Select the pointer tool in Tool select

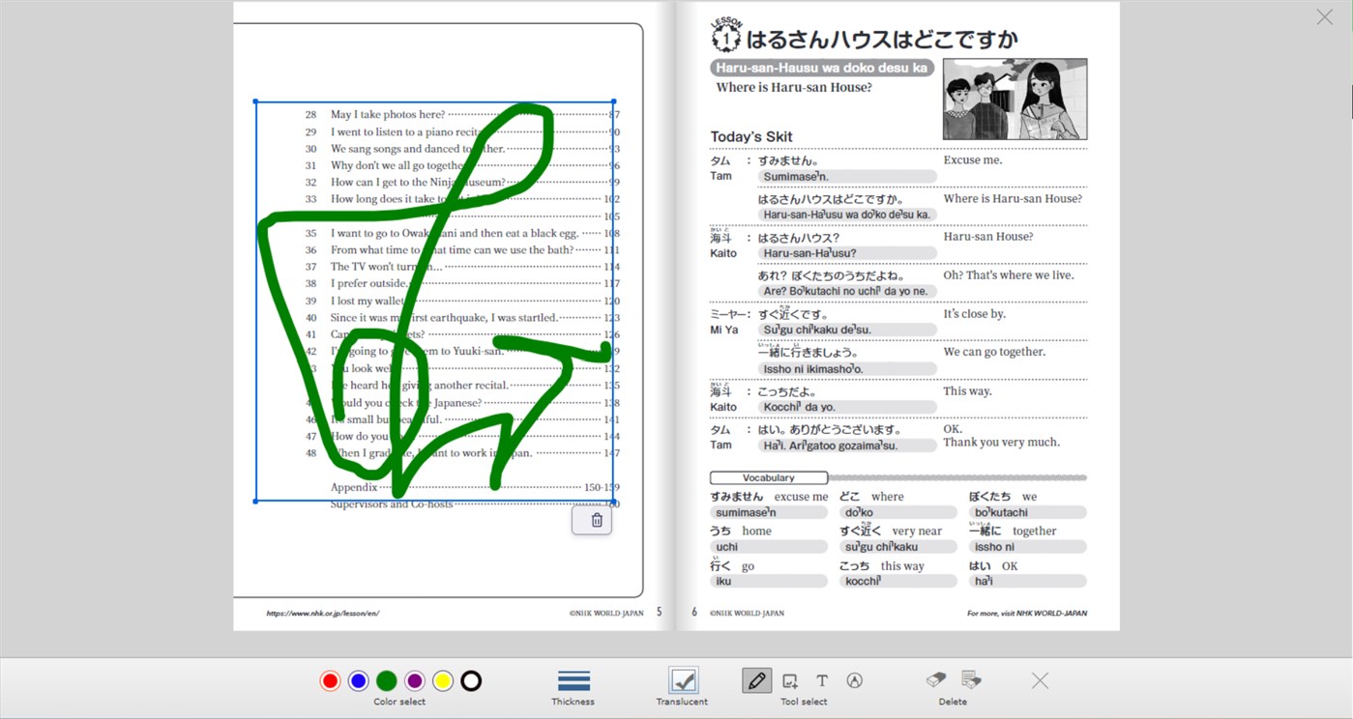(x=855, y=680)
